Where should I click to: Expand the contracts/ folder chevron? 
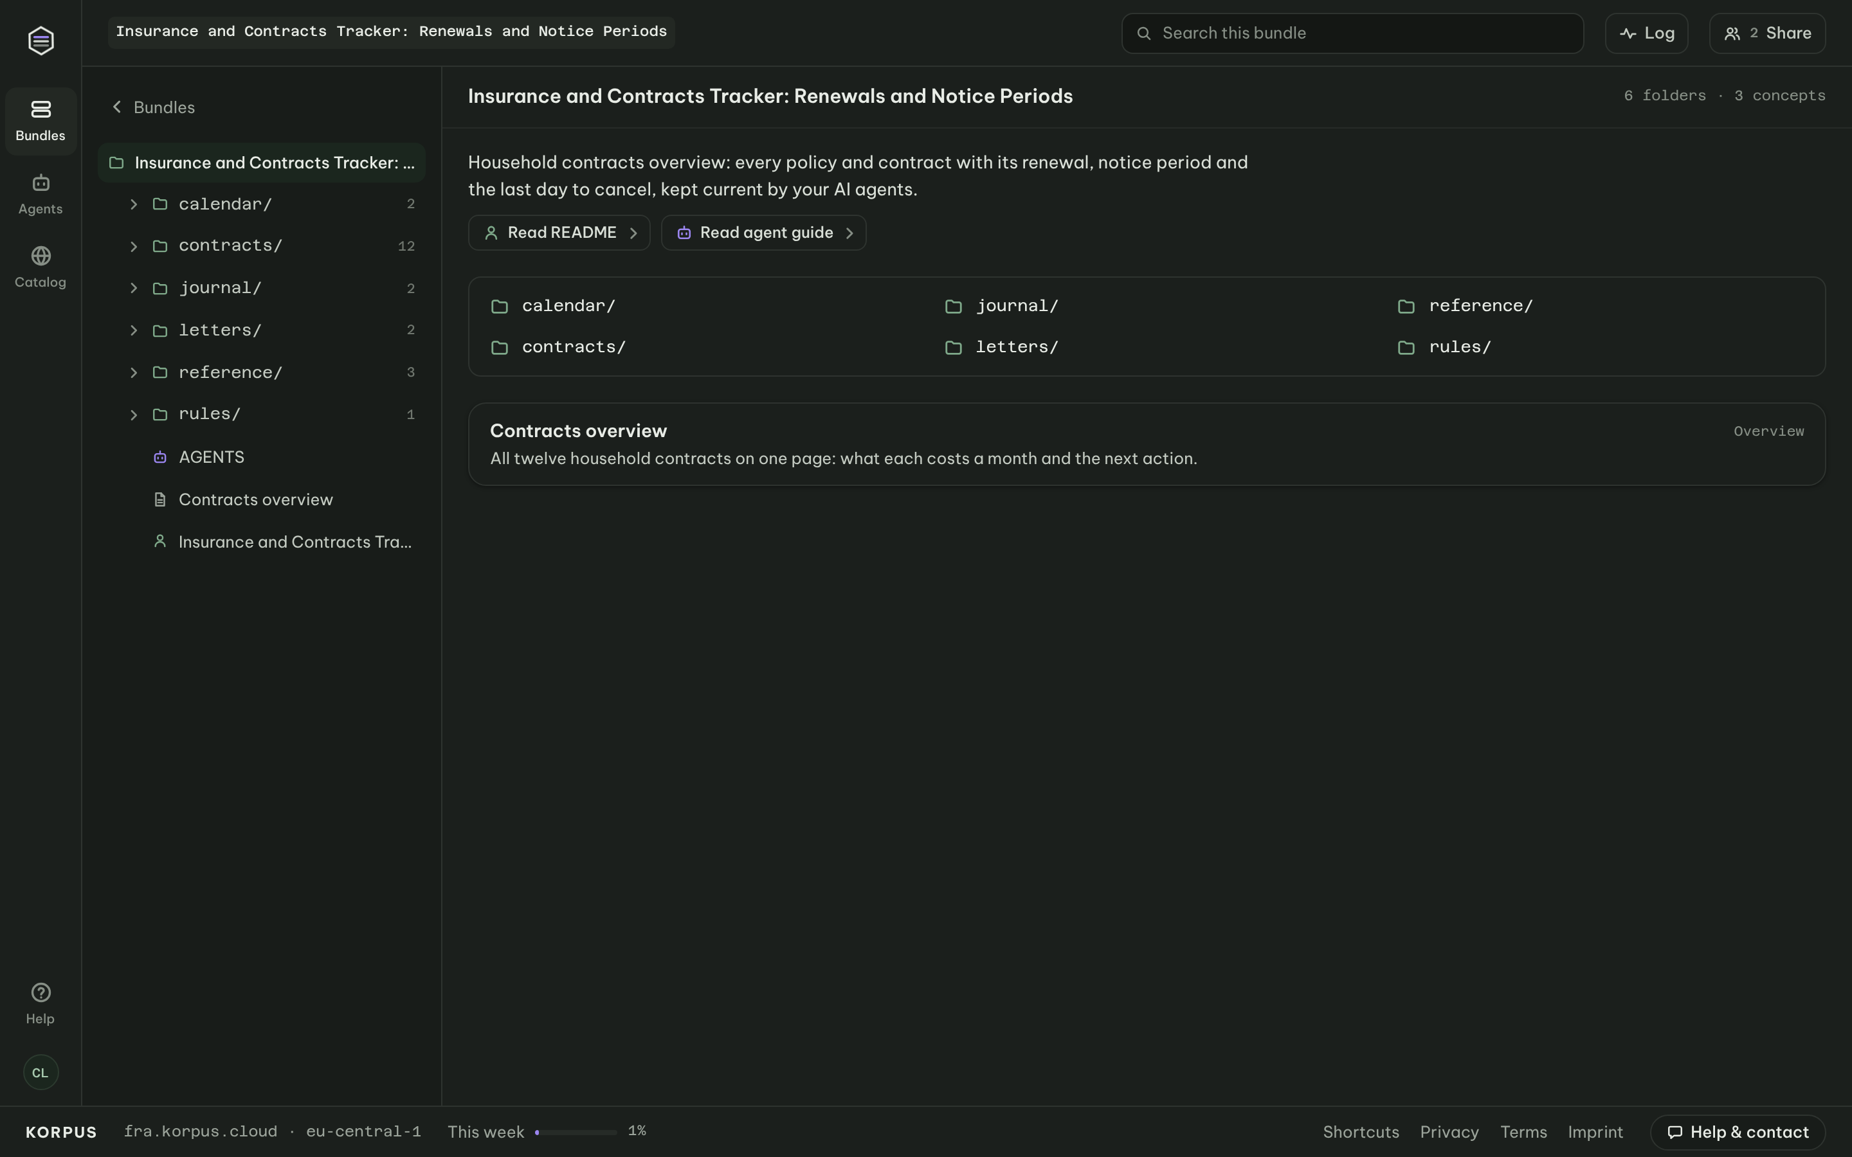pyautogui.click(x=134, y=246)
